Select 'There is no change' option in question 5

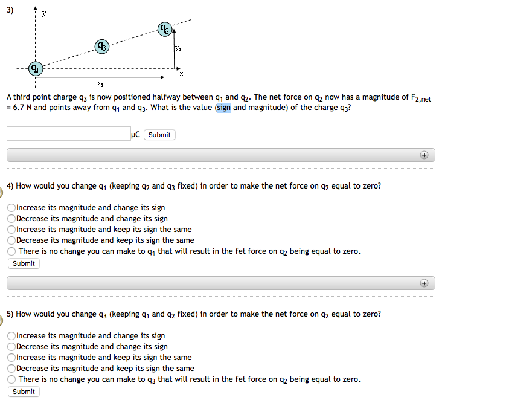point(11,379)
